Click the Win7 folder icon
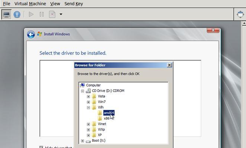 tap(94, 102)
